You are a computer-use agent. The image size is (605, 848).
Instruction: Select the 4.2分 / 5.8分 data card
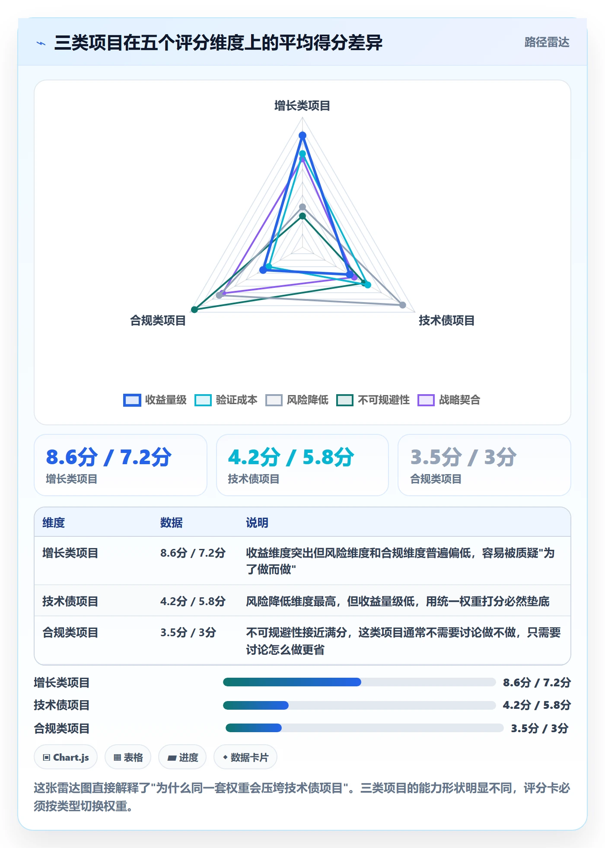[x=302, y=465]
